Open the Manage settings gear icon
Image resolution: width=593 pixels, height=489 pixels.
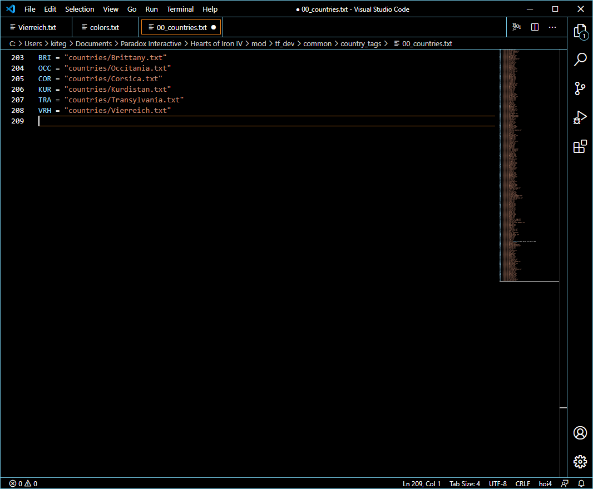[x=580, y=461]
